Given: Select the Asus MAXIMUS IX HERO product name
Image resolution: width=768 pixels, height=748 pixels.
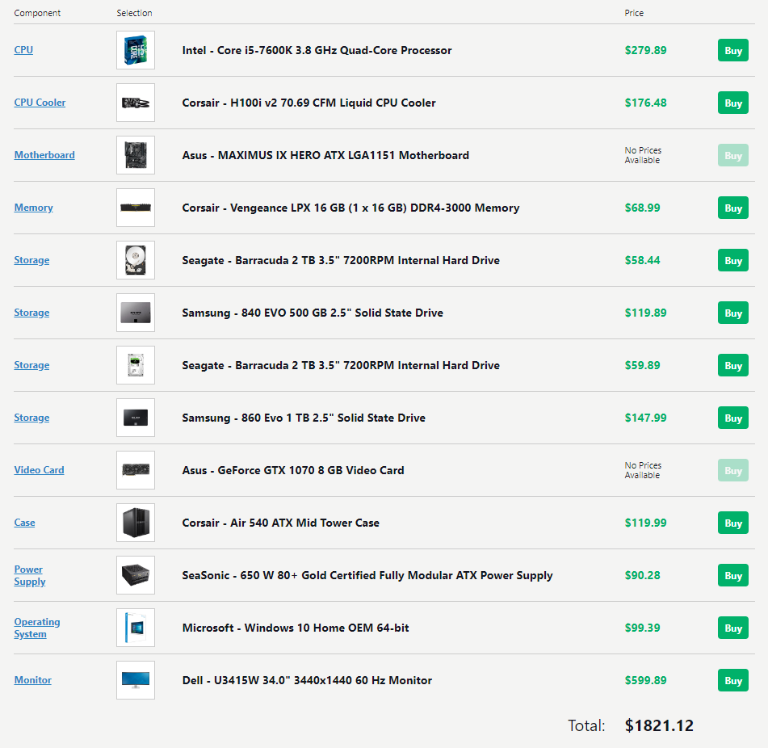Looking at the screenshot, I should tap(325, 155).
